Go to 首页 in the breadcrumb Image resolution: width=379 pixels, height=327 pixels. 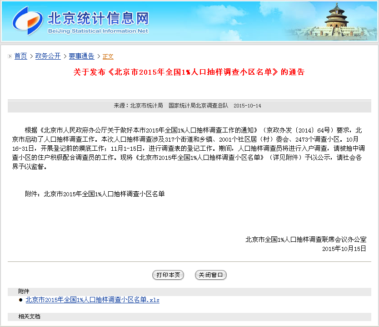tap(20, 56)
